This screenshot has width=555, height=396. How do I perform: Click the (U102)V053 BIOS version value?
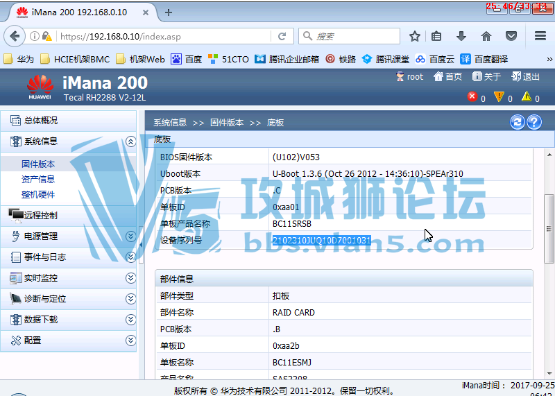296,157
